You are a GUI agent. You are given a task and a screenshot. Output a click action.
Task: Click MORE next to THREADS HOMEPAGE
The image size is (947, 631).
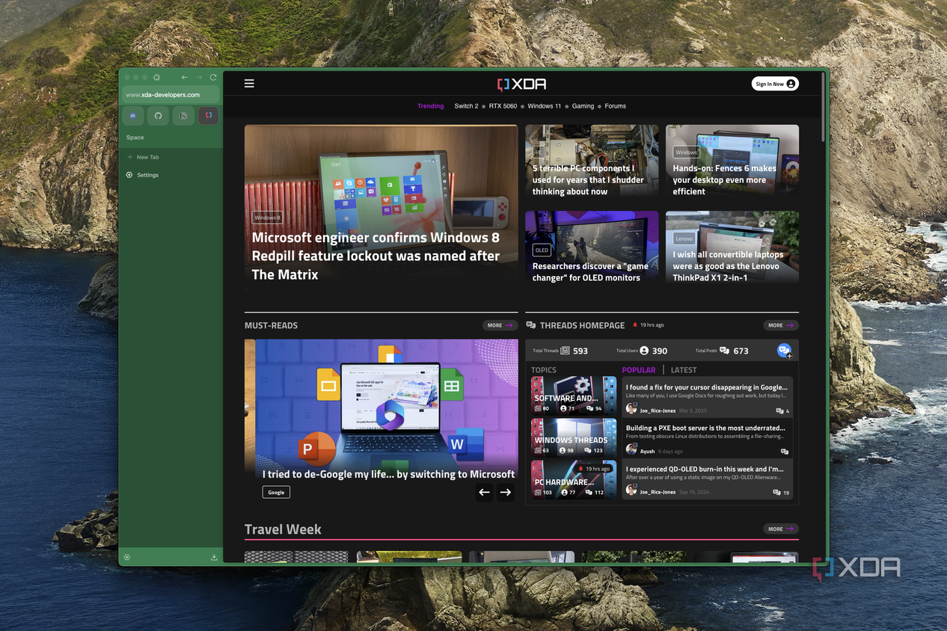click(781, 325)
